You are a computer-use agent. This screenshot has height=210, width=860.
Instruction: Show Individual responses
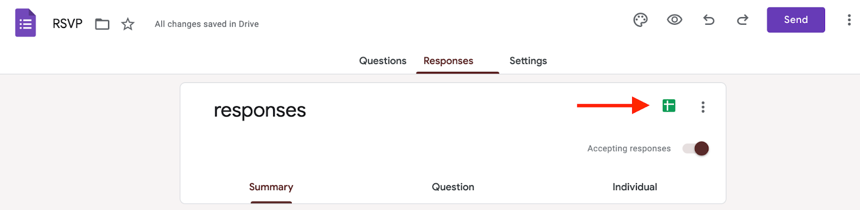635,187
